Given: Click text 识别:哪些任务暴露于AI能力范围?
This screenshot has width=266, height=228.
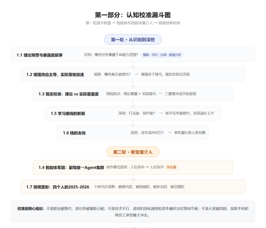Looking at the screenshot, I should tap(111, 55).
